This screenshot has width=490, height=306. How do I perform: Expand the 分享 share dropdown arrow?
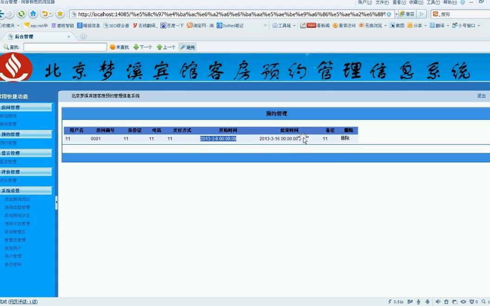tap(425, 26)
